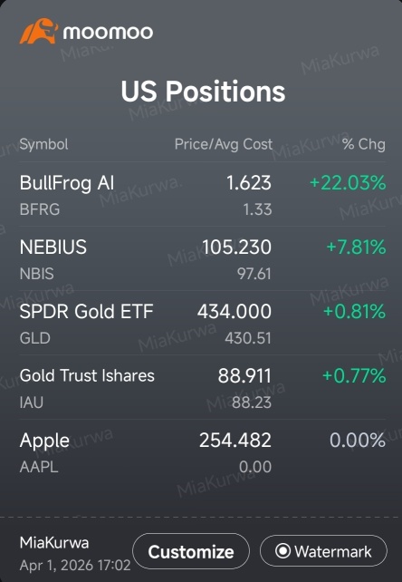Click the US Positions title

(x=203, y=92)
